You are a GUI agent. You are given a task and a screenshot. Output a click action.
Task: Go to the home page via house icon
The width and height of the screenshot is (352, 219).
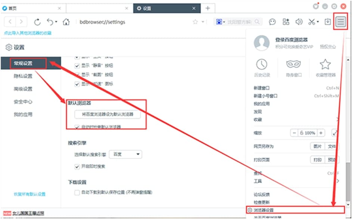[x=66, y=22]
